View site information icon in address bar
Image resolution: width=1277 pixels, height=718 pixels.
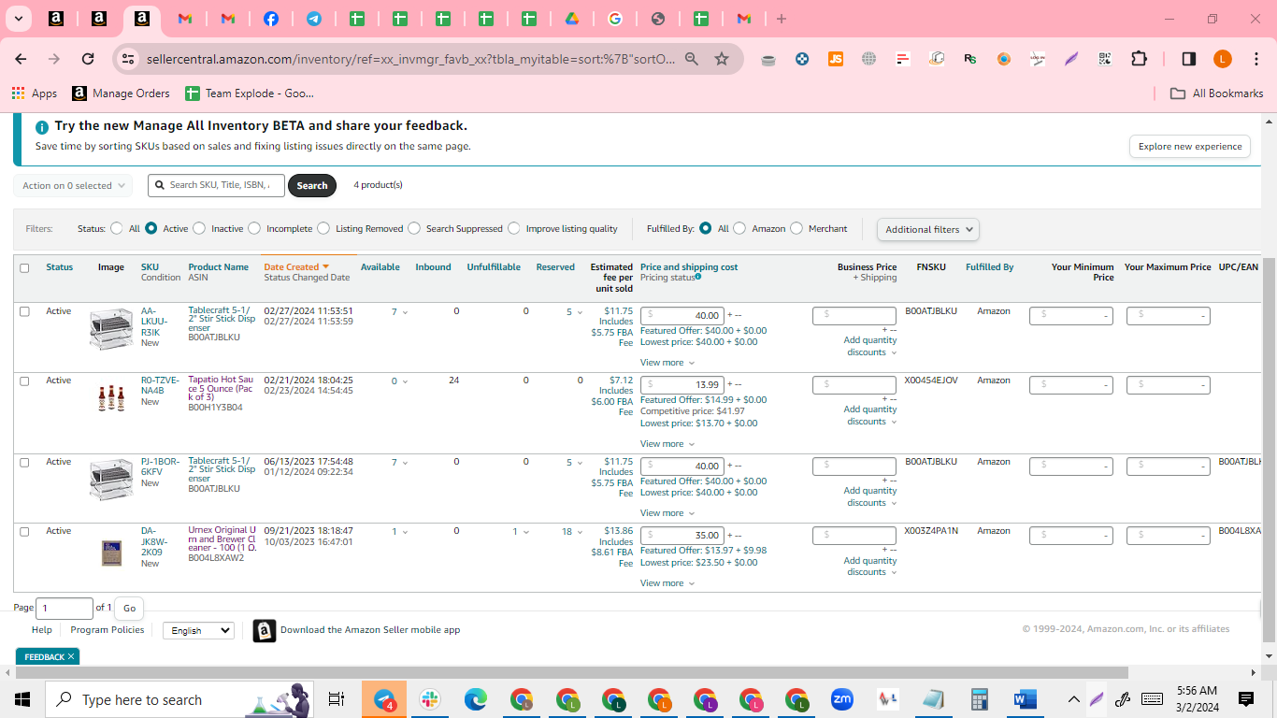[x=129, y=59]
